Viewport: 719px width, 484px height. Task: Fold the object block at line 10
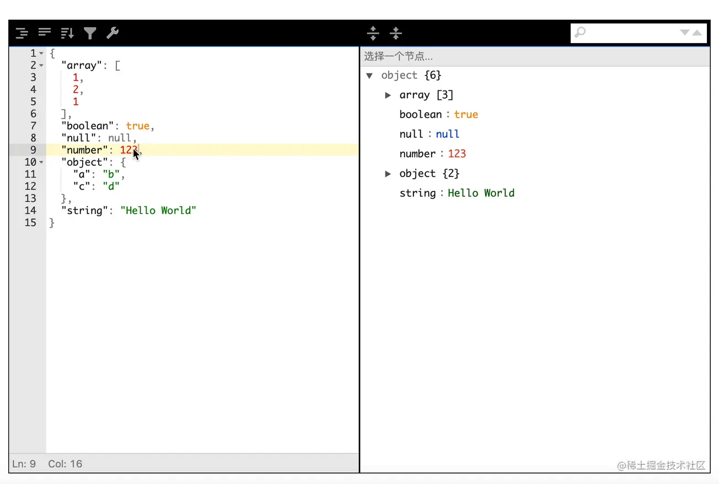41,162
